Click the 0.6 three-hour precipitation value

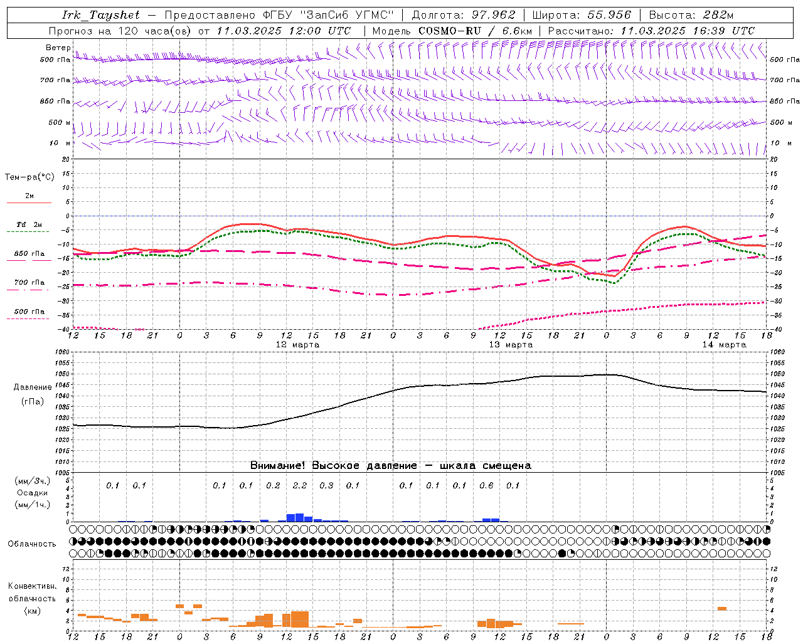click(486, 485)
